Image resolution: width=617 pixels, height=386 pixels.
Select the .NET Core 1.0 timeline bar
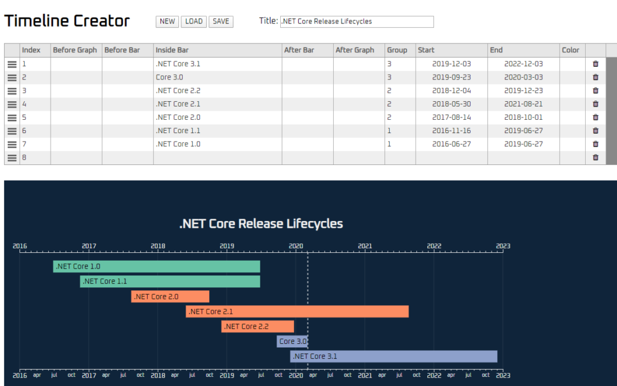pos(157,267)
